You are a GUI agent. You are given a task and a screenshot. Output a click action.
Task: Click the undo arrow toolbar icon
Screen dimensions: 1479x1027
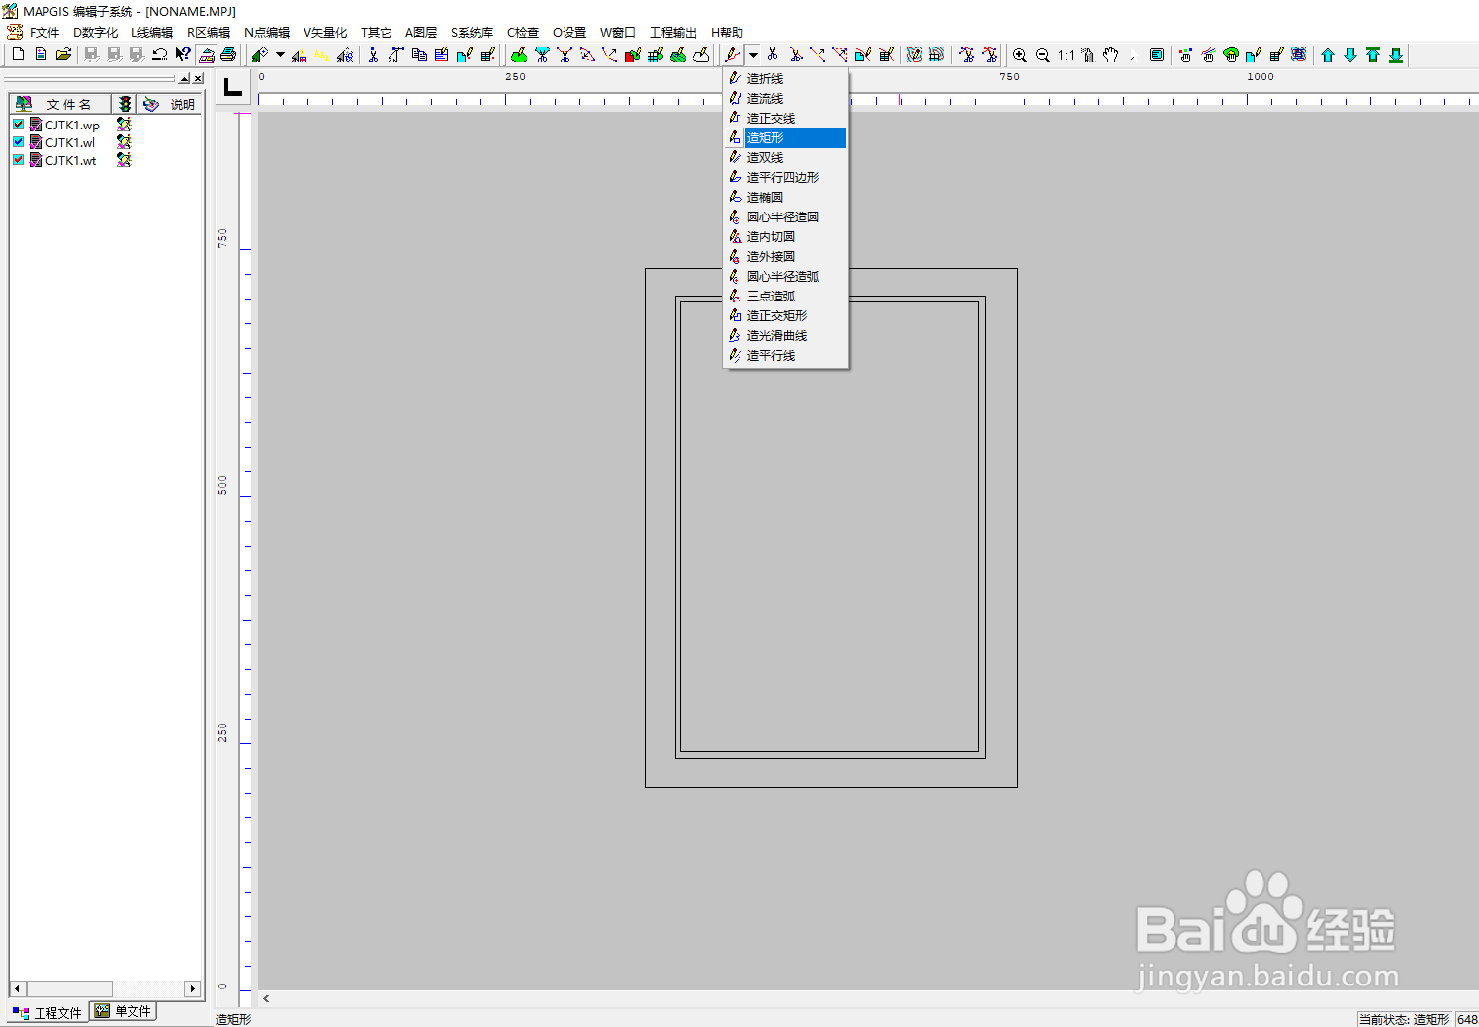point(159,55)
